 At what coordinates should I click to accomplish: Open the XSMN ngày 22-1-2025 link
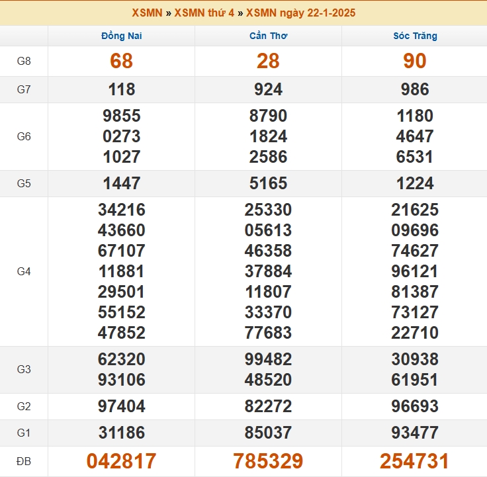300,13
